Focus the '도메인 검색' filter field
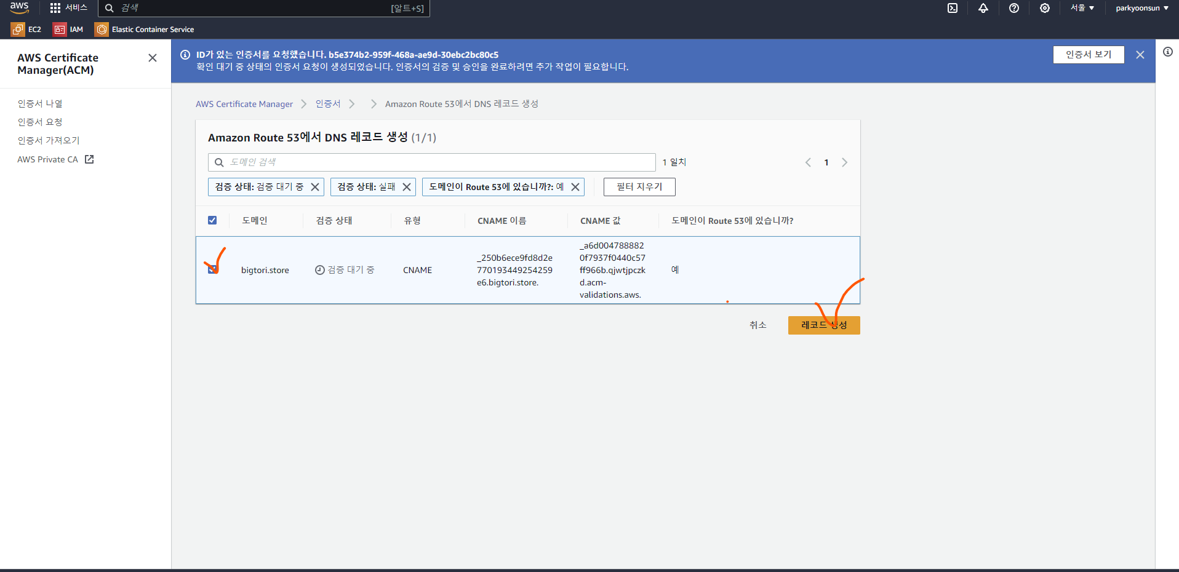Image resolution: width=1179 pixels, height=572 pixels. [432, 162]
